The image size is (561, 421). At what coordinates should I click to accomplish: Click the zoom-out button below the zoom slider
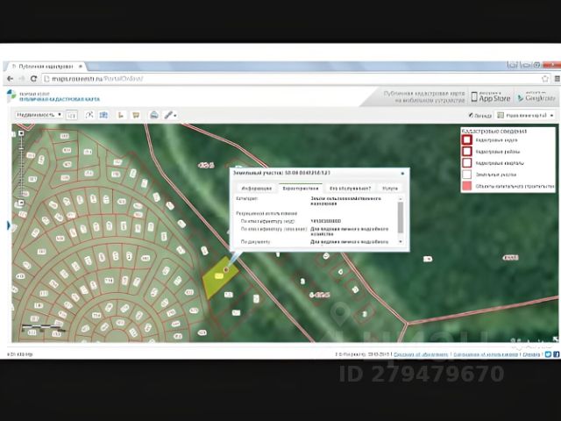pos(21,203)
